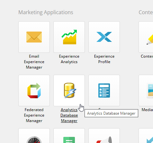Open Federated Experience Manager arrow-square icon
153x143 pixels.
34,91
